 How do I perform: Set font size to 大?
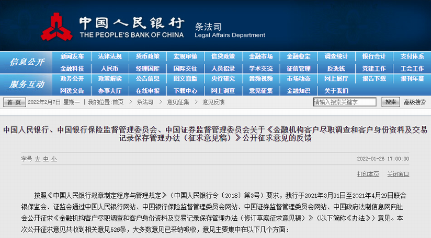[38, 159]
